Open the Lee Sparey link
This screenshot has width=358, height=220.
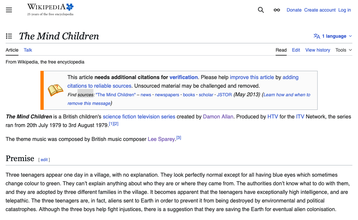[161, 139]
